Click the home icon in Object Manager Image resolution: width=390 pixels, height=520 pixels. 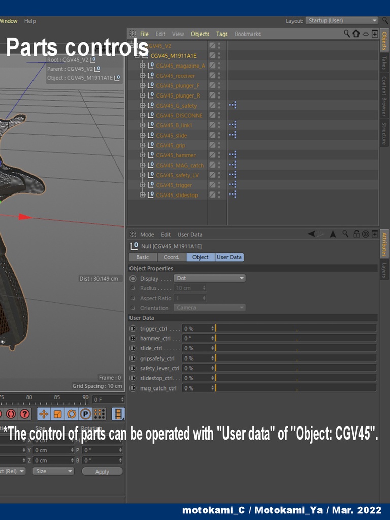(356, 34)
